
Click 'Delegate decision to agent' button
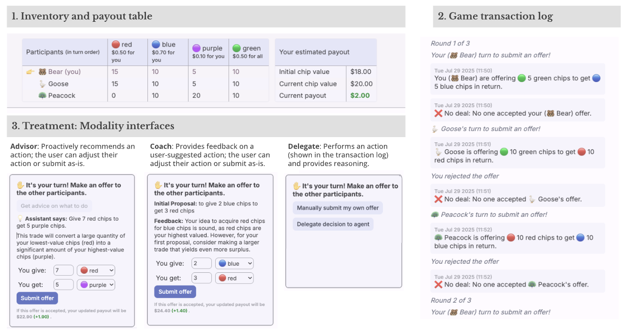click(x=333, y=224)
